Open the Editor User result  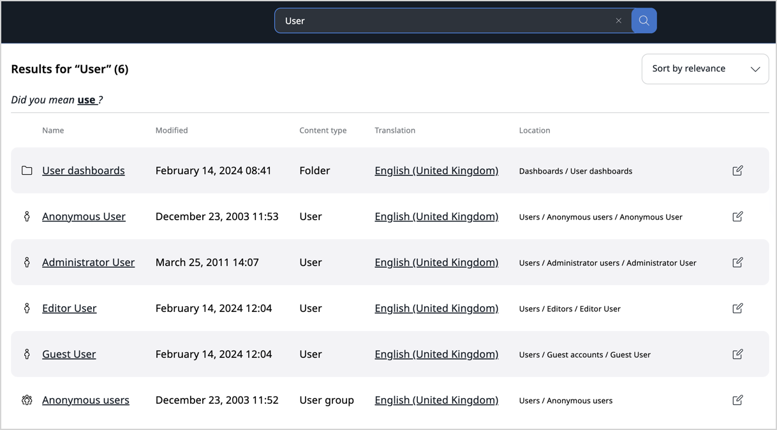point(70,308)
